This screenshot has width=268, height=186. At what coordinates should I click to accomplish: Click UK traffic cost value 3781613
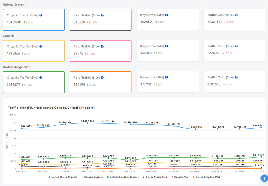214,84
